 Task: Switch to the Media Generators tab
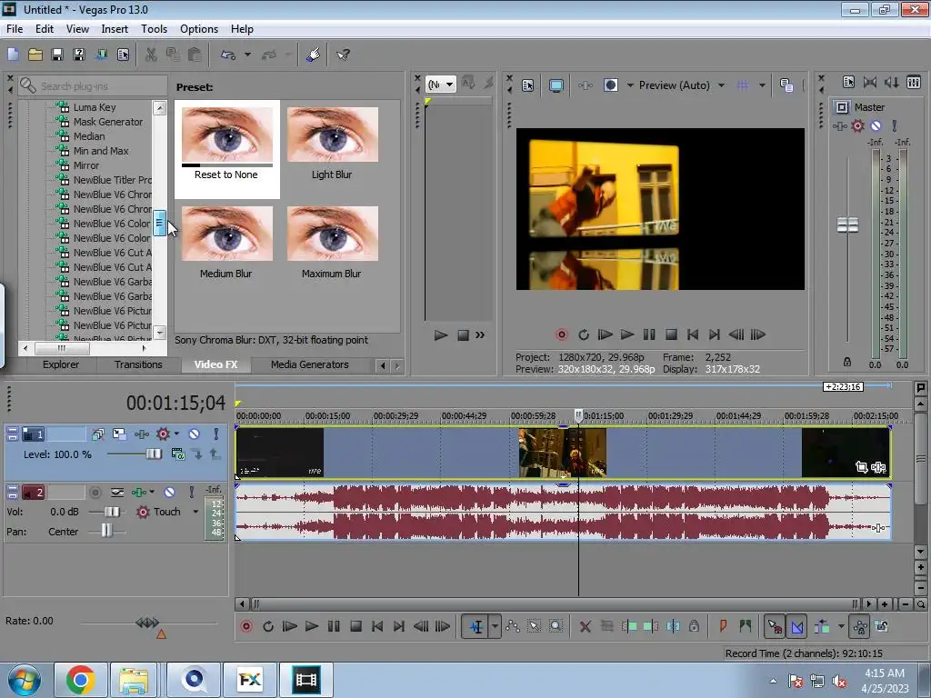[309, 364]
